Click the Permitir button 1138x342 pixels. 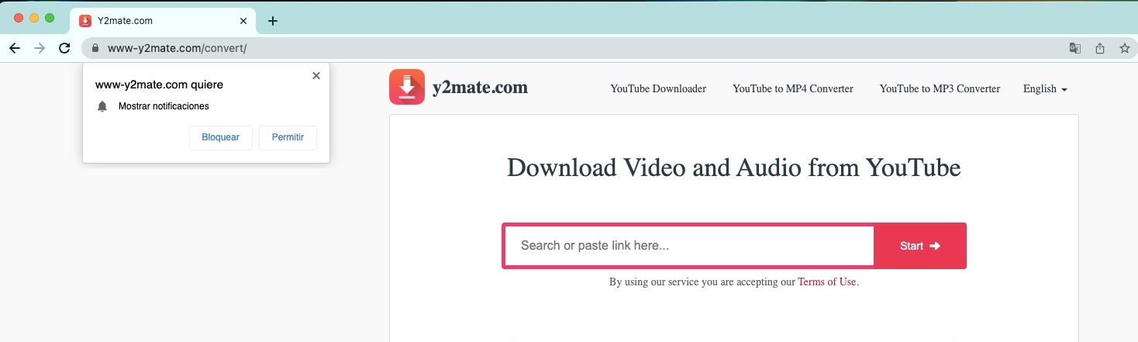click(x=288, y=137)
